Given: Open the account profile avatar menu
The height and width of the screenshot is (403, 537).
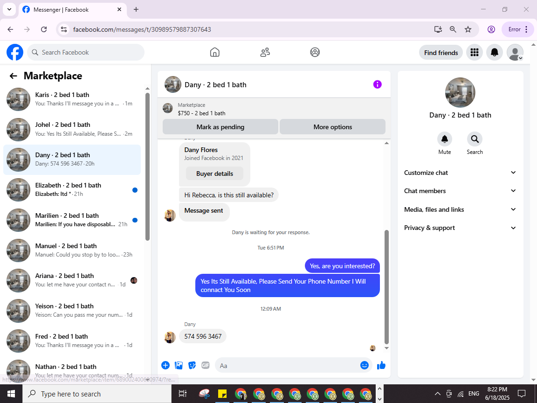Looking at the screenshot, I should pos(515,52).
